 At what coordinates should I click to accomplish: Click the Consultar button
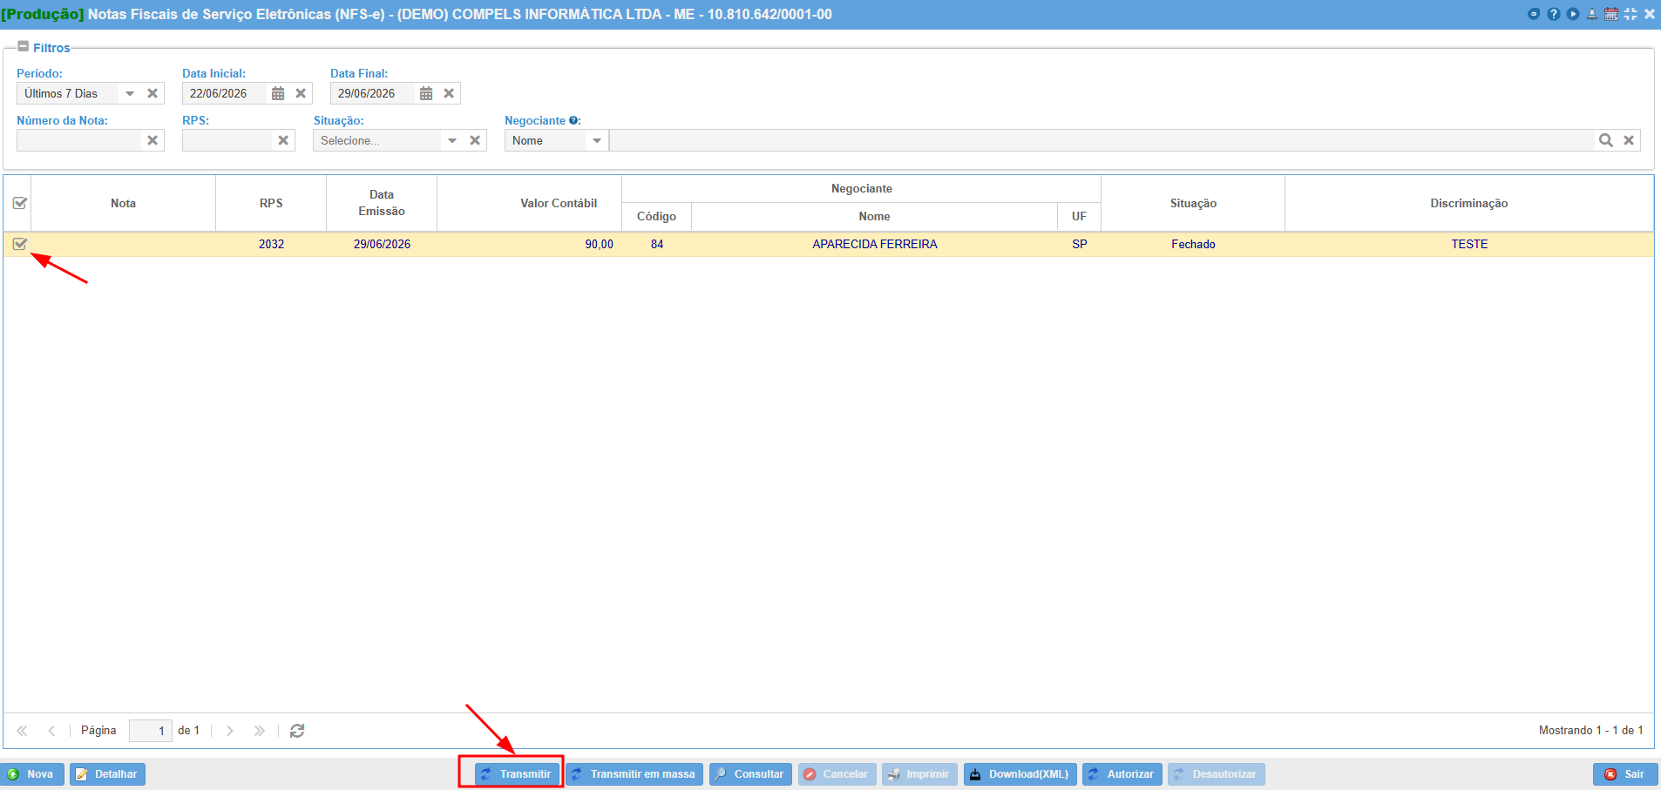coord(750,774)
